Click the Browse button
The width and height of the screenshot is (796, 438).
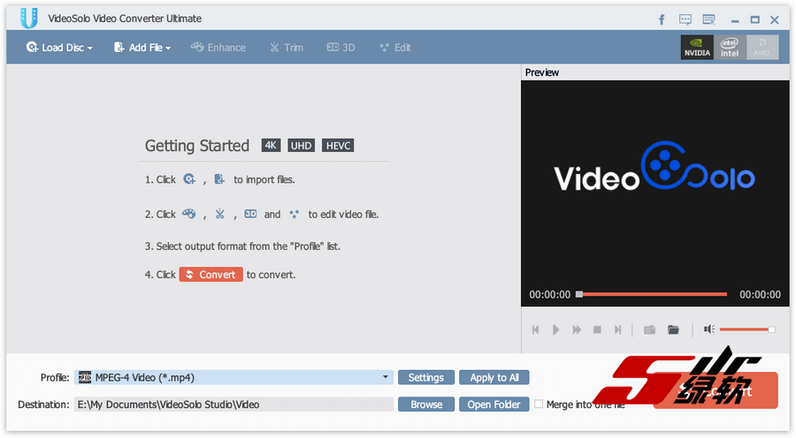[x=426, y=404]
